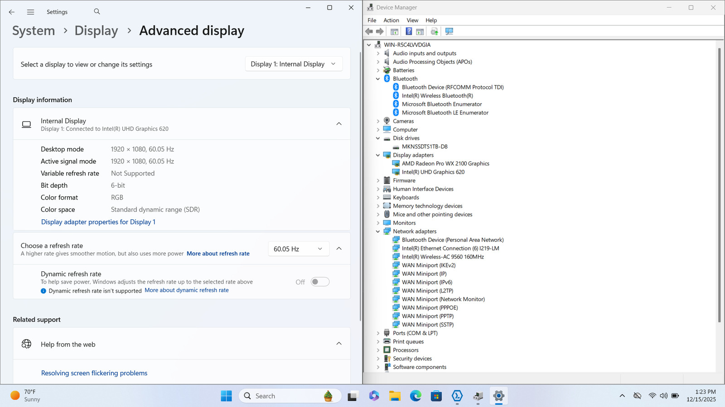
Task: Open Display adapter properties for Display 1 link
Action: coord(98,222)
